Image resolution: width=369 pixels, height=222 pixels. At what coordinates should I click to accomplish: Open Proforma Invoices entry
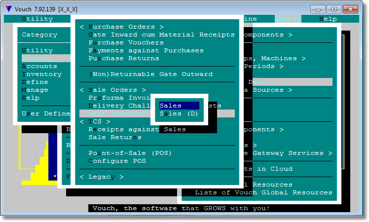pyautogui.click(x=119, y=98)
